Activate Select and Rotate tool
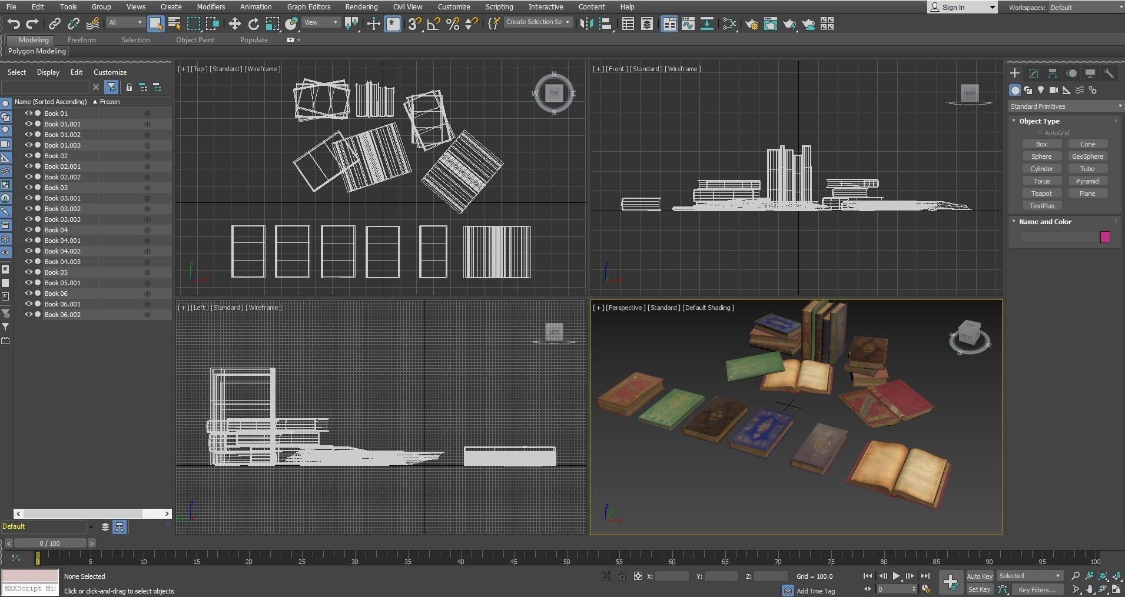This screenshot has width=1125, height=597. click(253, 24)
